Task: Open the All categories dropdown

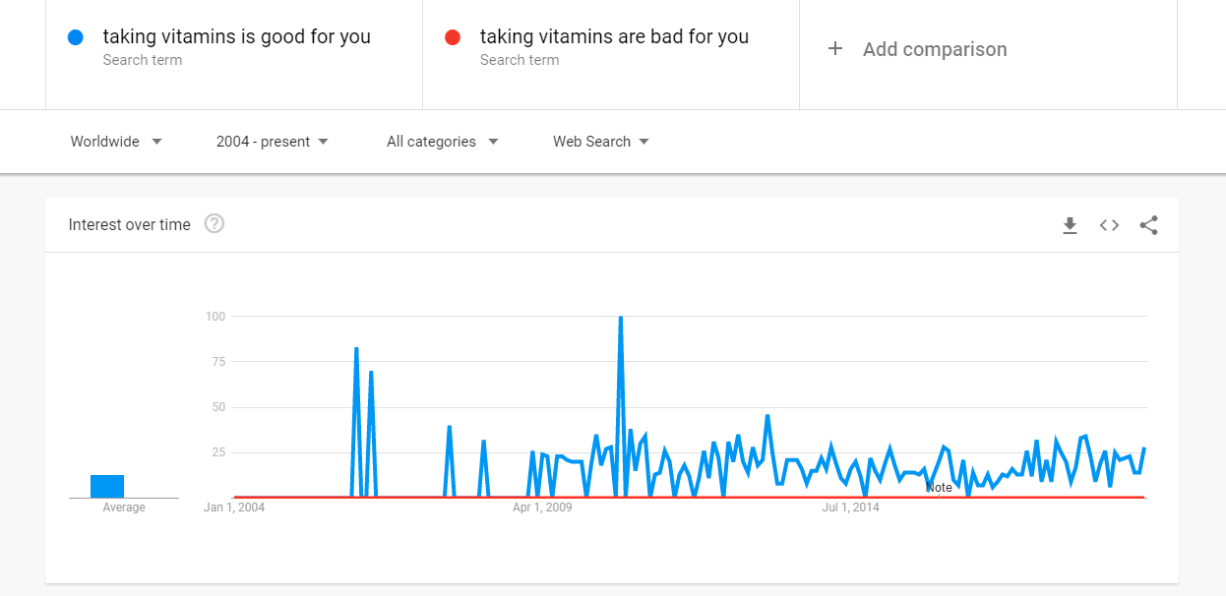Action: click(x=443, y=142)
